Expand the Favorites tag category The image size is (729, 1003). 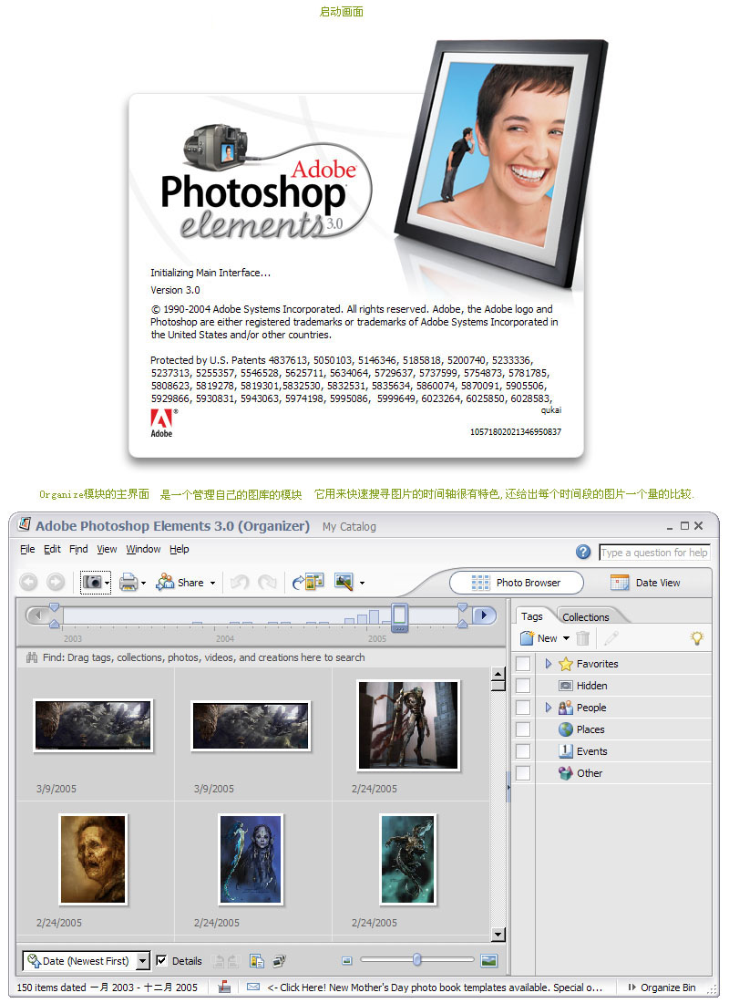(548, 663)
